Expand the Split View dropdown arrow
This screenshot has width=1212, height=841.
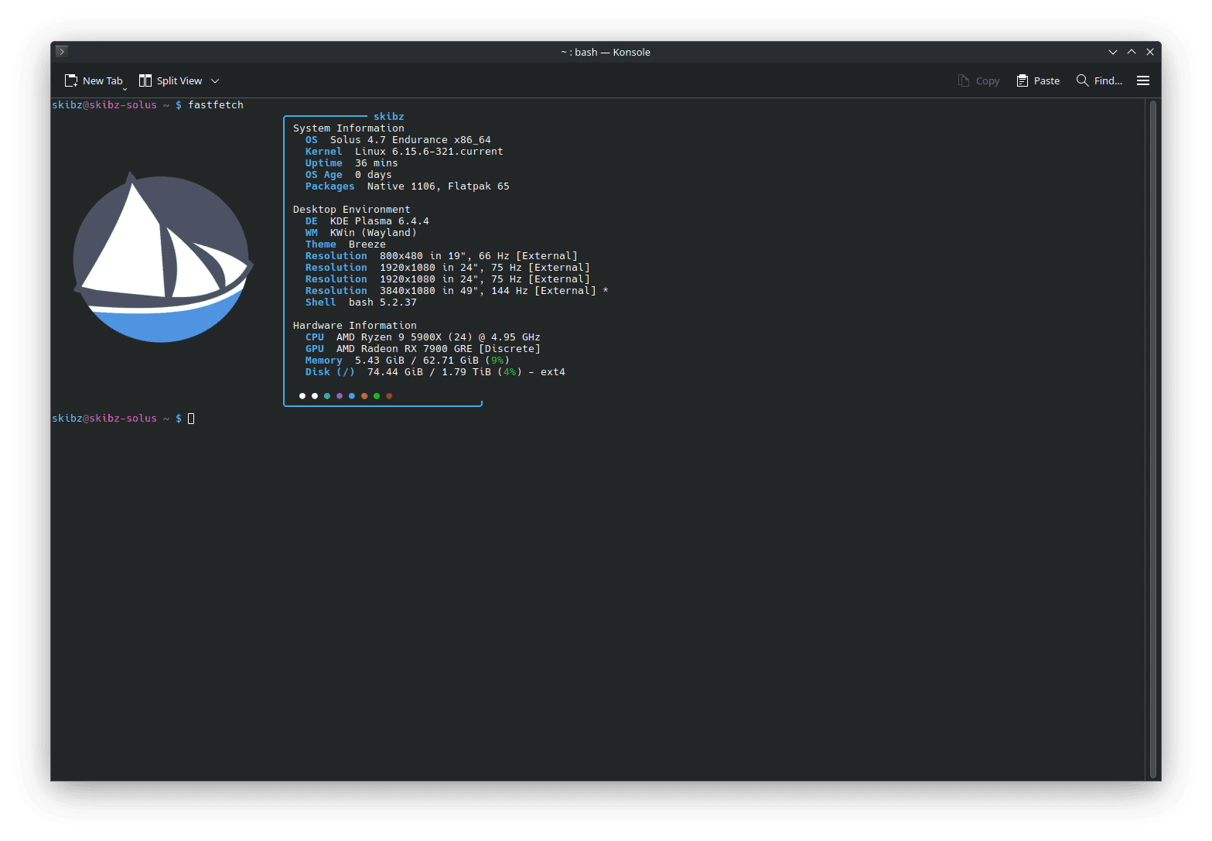(x=215, y=80)
